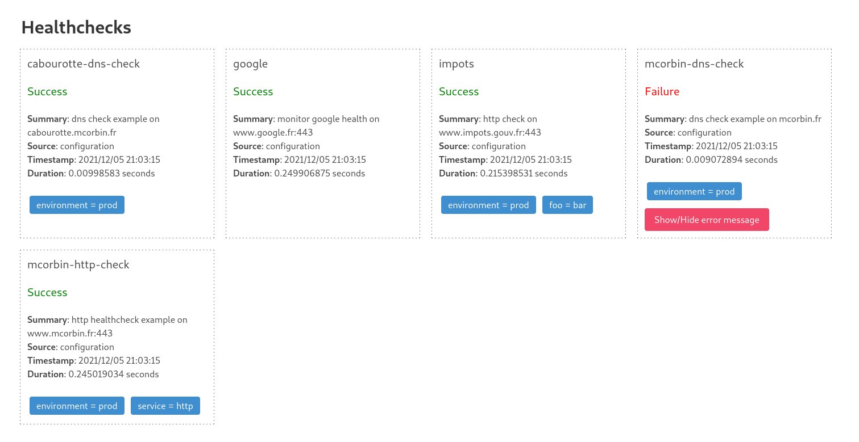Click Success status in impots card
The height and width of the screenshot is (442, 859).
(x=459, y=91)
